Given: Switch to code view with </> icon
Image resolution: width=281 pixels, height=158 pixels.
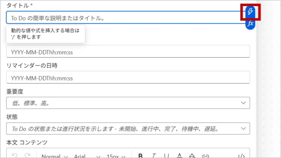Looking at the screenshot, I should [x=241, y=156].
